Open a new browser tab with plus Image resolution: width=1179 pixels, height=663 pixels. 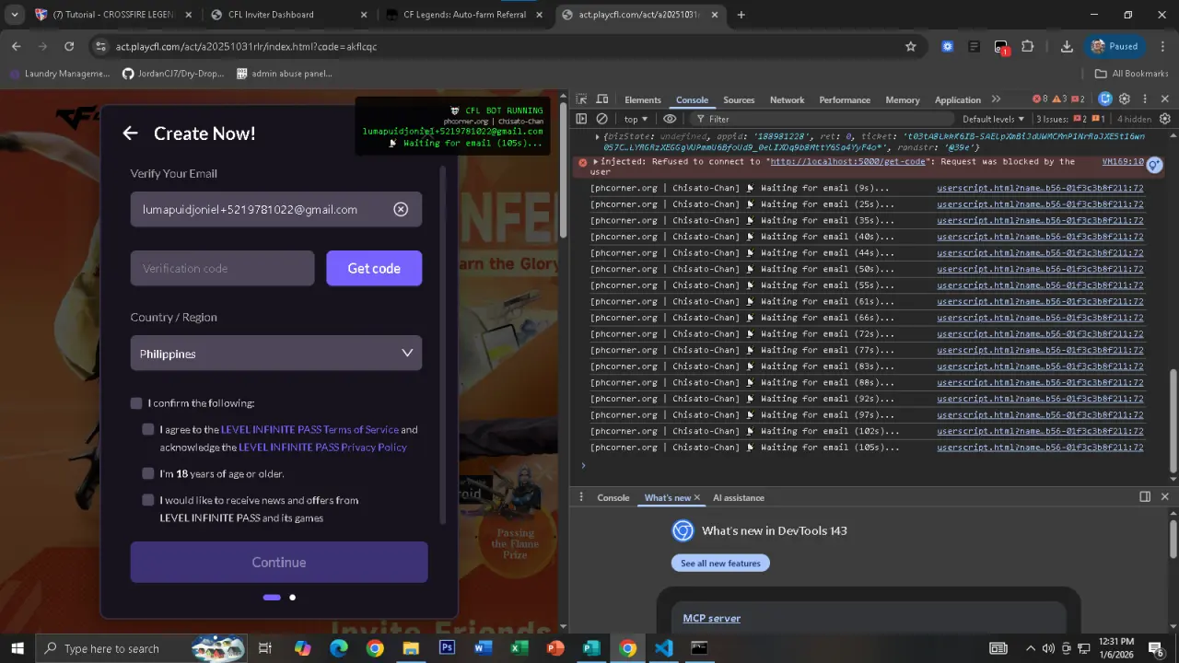(x=741, y=15)
